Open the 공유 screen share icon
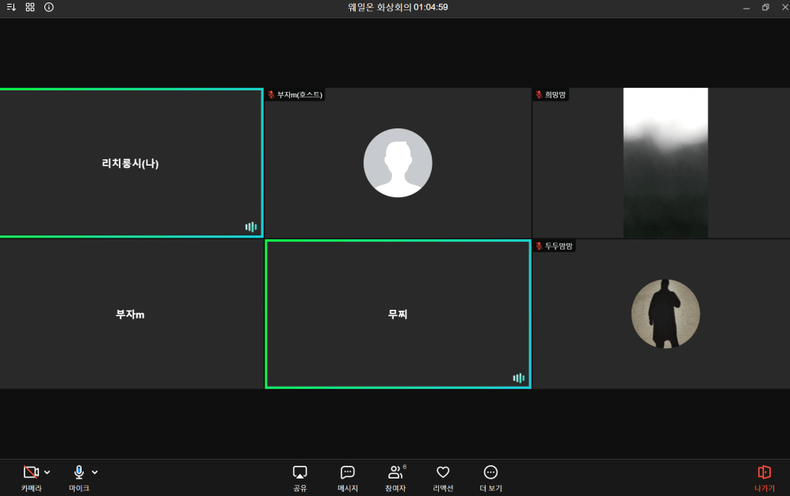 click(300, 477)
